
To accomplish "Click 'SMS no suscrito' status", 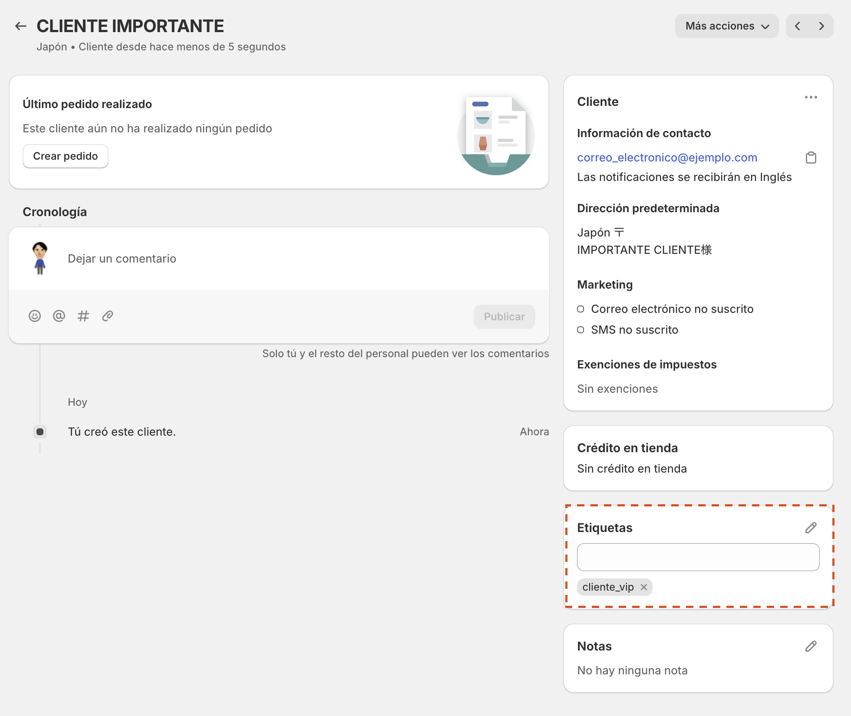I will click(634, 330).
